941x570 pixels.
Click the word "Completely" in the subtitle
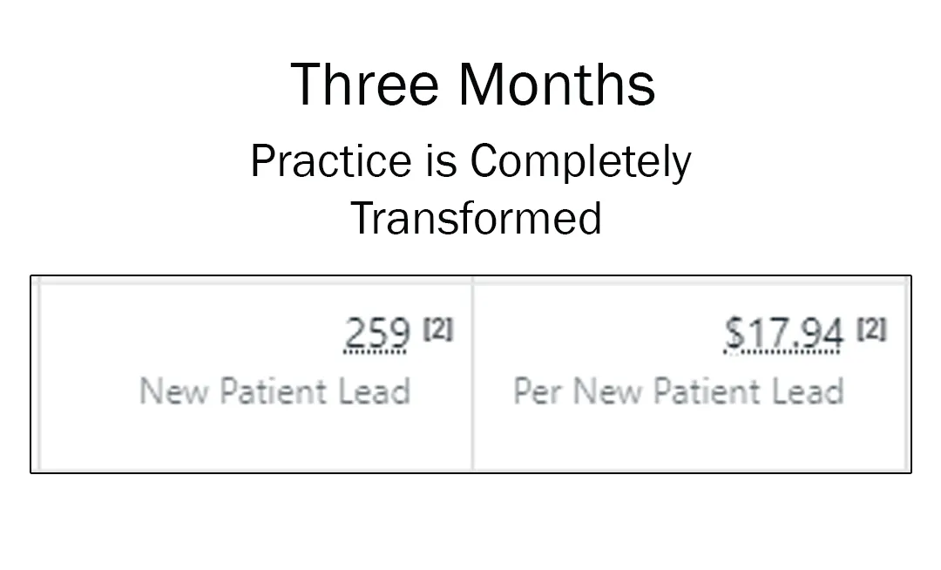(x=581, y=162)
